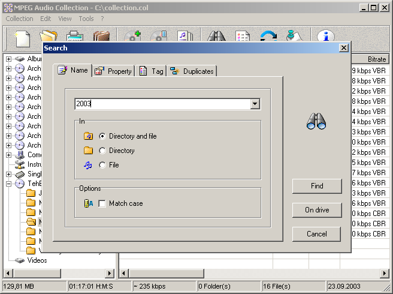Click the folder-with-note icon beside Directory and file
Screen dimensions: 393x294
(x=88, y=136)
